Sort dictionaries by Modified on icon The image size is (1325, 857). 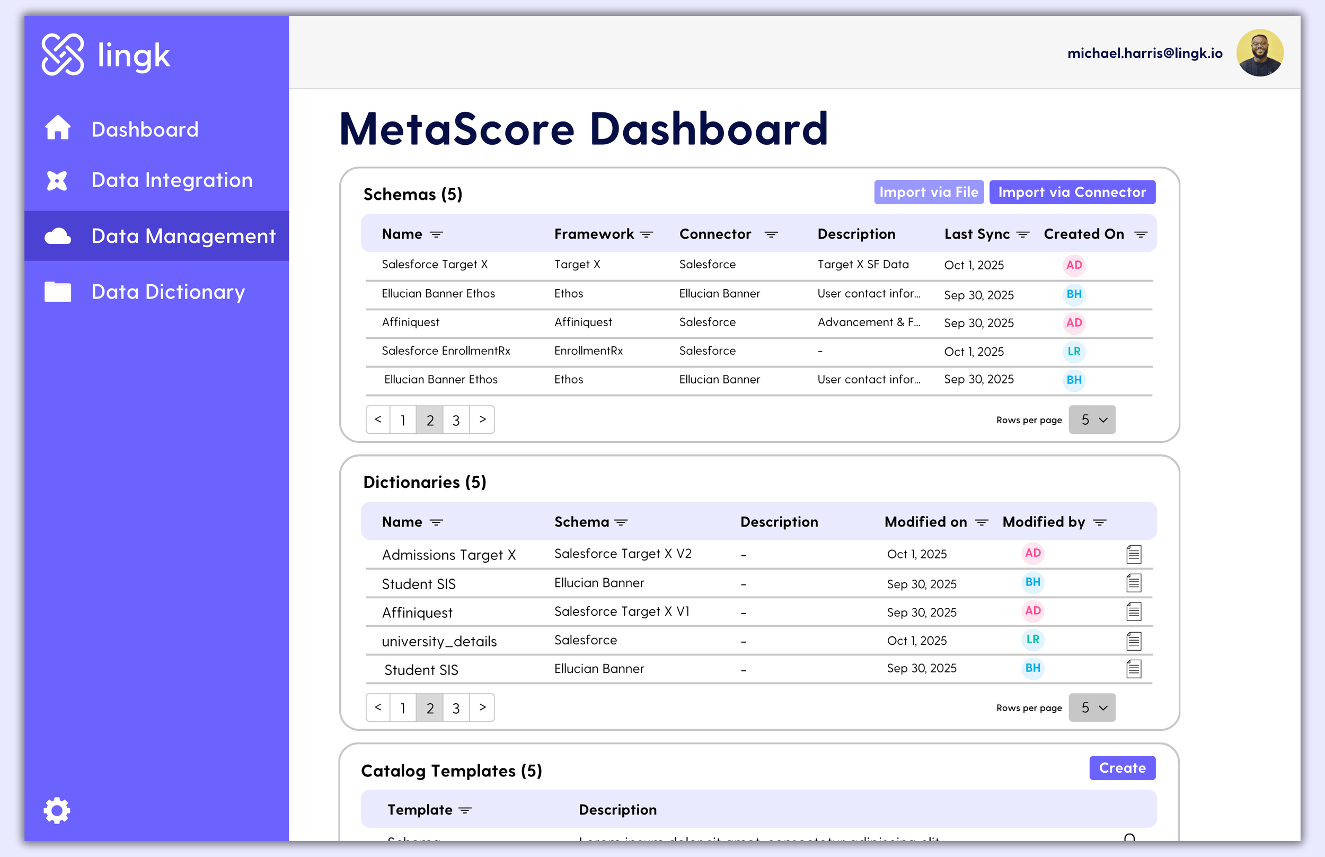click(982, 522)
